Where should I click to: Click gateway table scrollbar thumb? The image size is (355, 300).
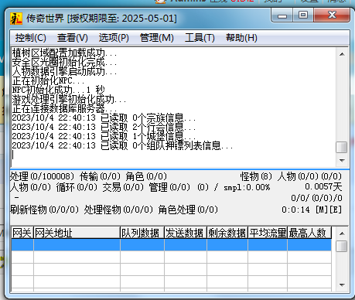point(342,246)
